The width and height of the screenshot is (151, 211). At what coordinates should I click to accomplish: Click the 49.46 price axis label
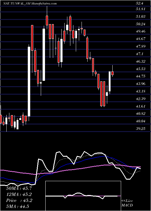click(x=141, y=31)
